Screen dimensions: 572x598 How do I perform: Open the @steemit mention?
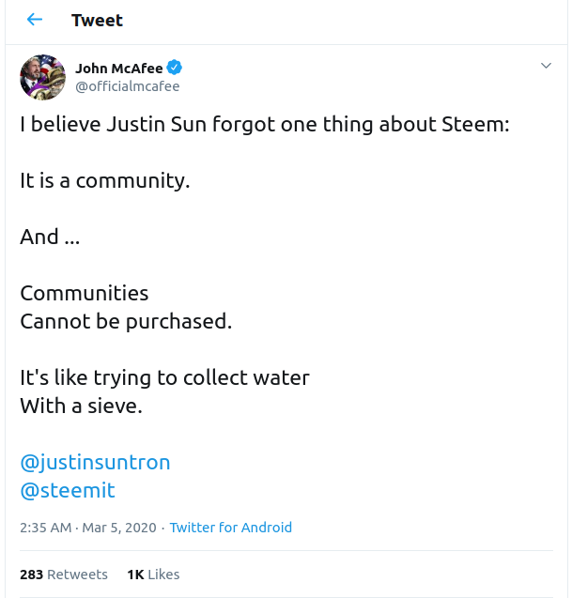pyautogui.click(x=68, y=490)
